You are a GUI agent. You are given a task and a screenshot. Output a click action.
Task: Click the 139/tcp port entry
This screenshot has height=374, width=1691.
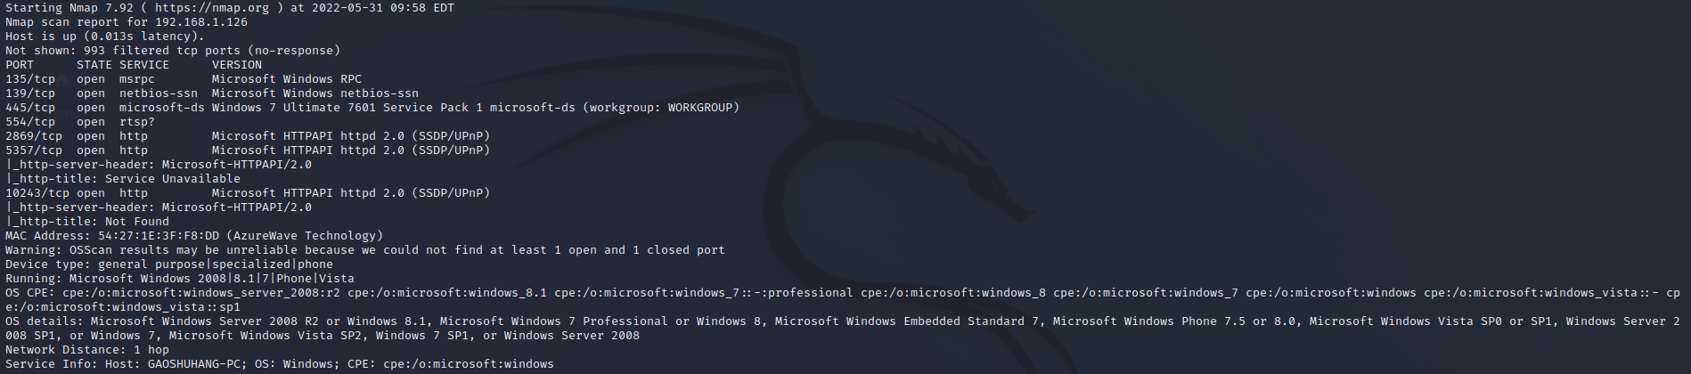(x=30, y=93)
